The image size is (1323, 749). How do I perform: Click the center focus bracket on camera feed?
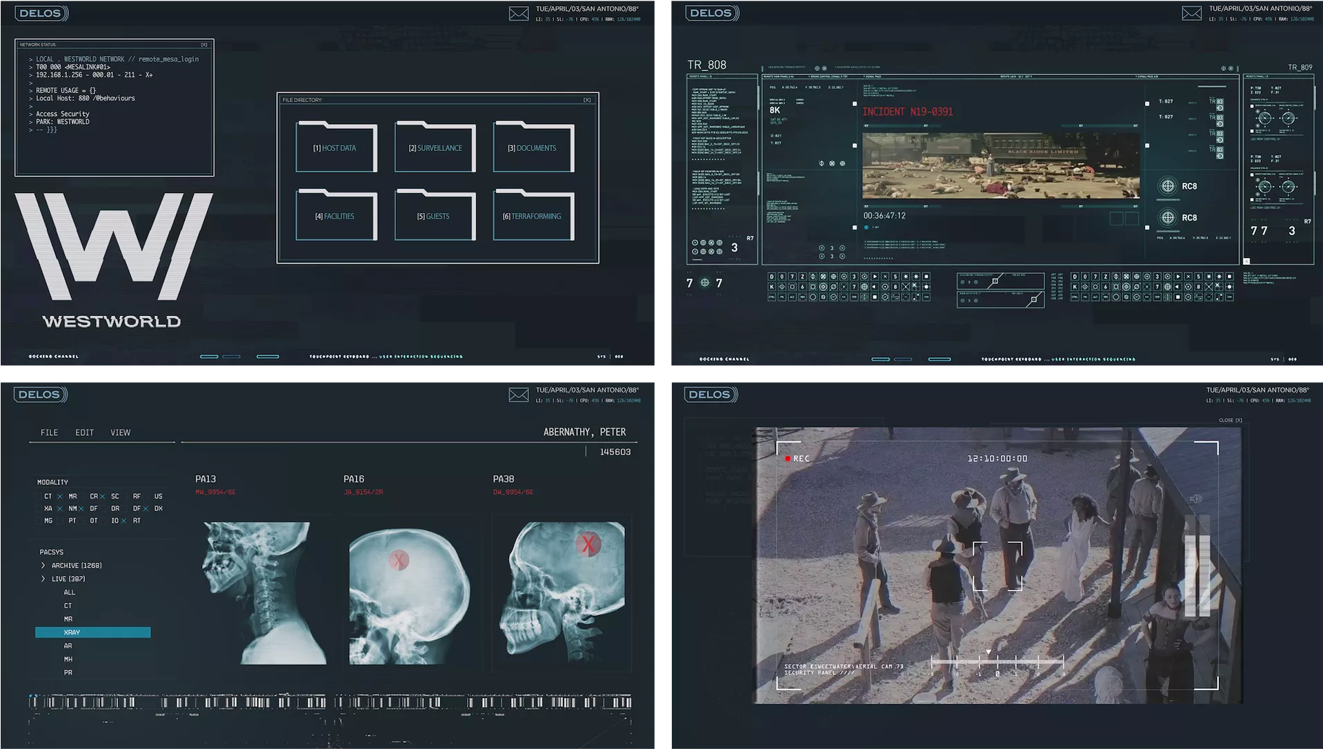click(997, 566)
